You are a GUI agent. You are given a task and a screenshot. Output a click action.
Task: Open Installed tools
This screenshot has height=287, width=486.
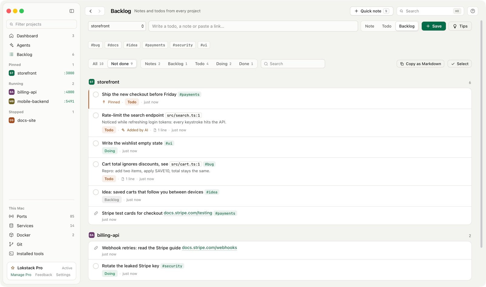(x=41, y=254)
